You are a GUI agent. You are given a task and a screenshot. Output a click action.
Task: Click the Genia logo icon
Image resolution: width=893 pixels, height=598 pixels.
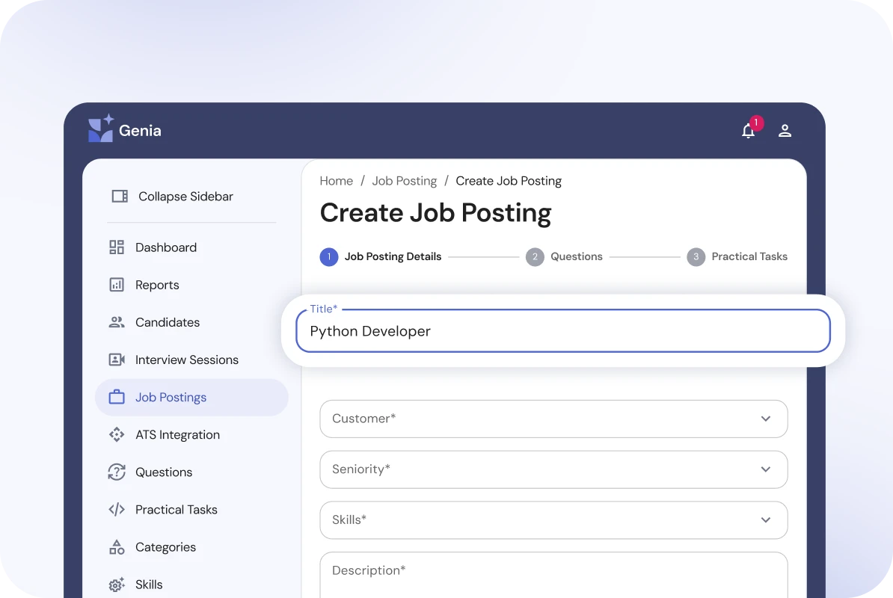pos(101,129)
